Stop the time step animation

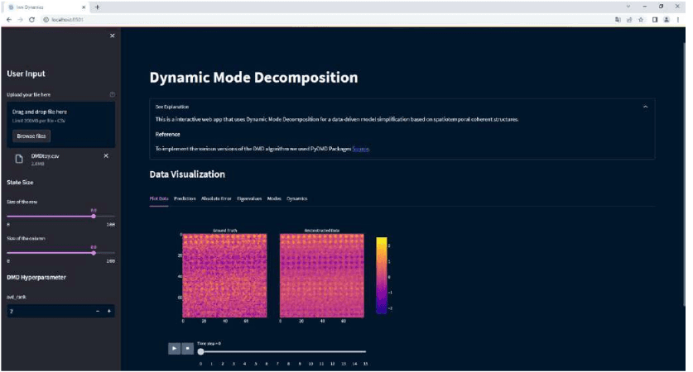pyautogui.click(x=187, y=349)
